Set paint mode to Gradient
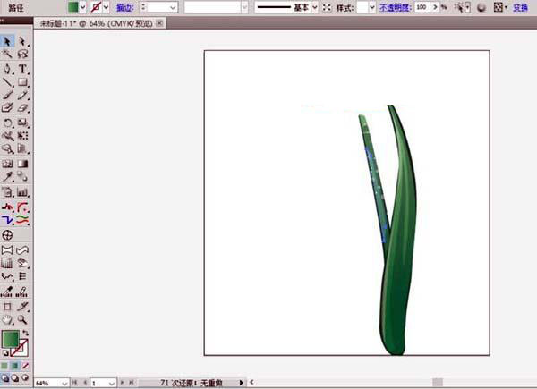The image size is (537, 389). click(x=14, y=366)
